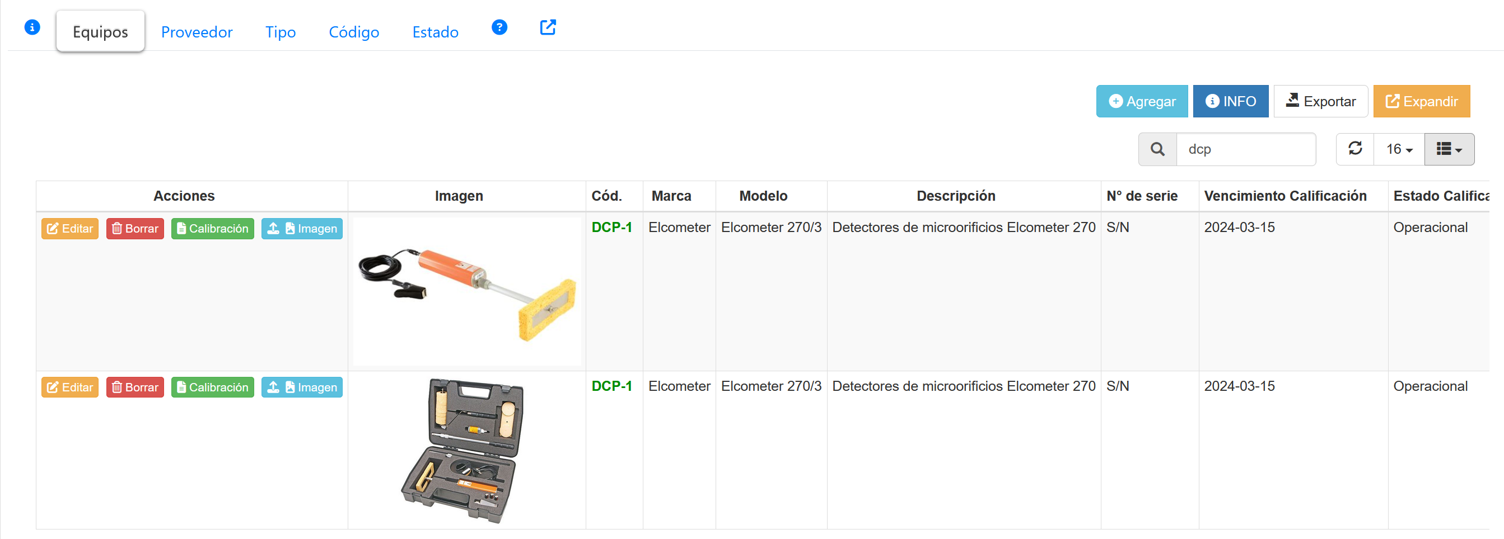
Task: Switch to the Proveedor tab
Action: (x=196, y=32)
